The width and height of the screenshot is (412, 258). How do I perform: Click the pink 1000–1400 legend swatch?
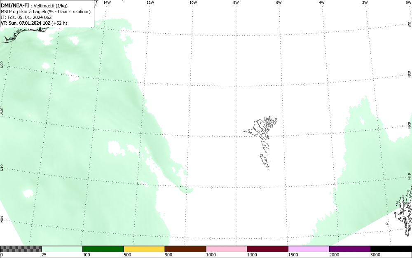coord(227,249)
